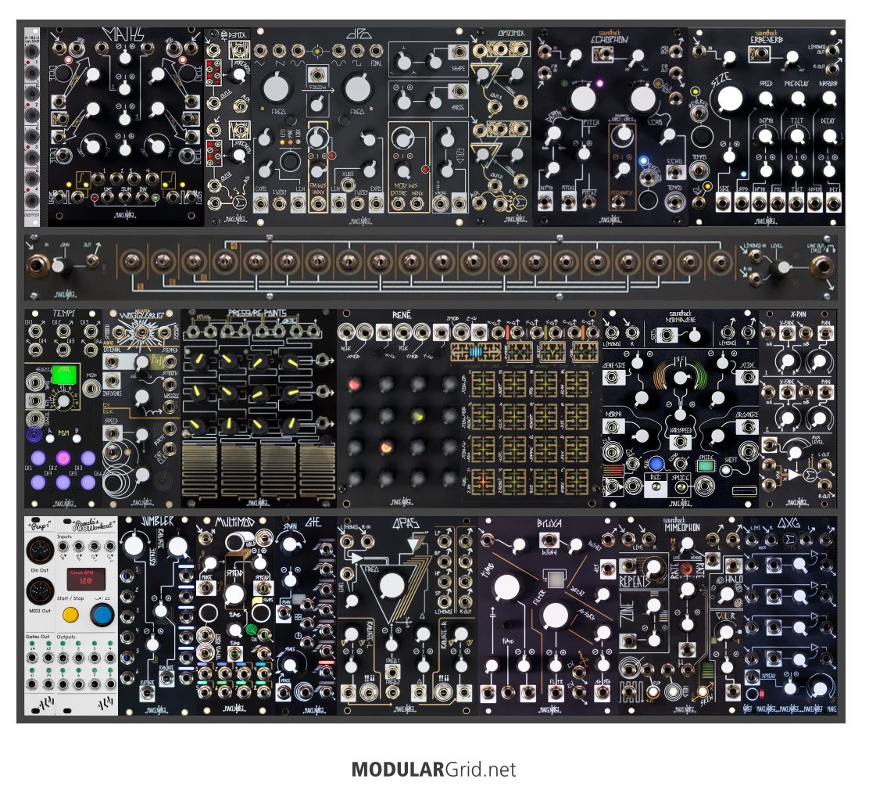Click Echophon MIX OUT jack

675,52
